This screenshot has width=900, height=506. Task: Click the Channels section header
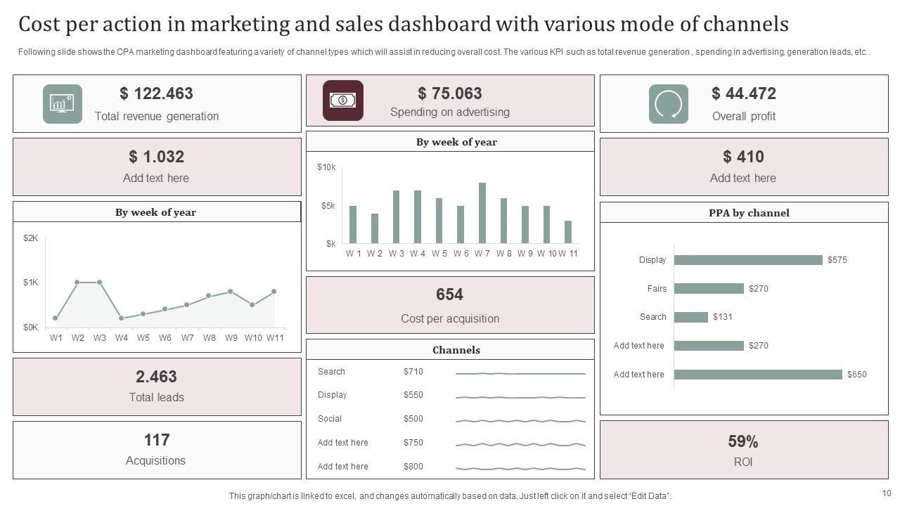coord(456,350)
